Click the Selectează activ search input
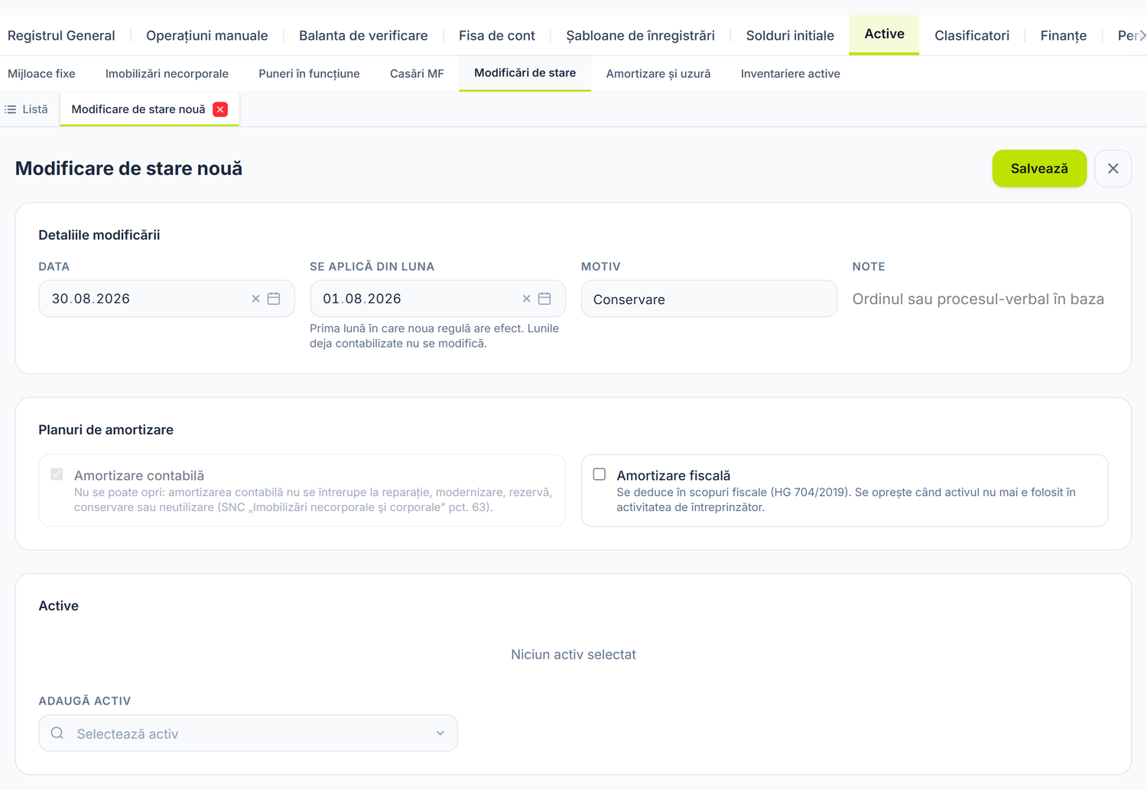1147x790 pixels. click(x=249, y=733)
